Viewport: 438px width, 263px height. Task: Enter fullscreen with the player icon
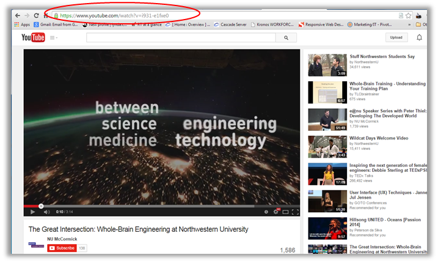pyautogui.click(x=295, y=212)
